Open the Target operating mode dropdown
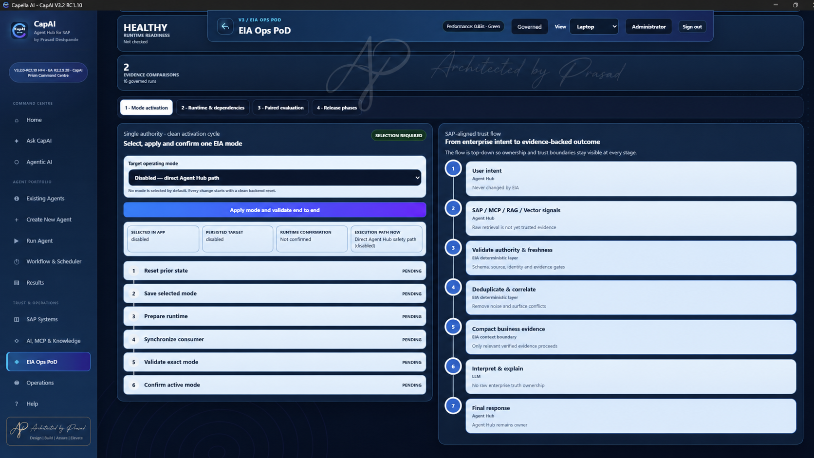814x458 pixels. [275, 178]
